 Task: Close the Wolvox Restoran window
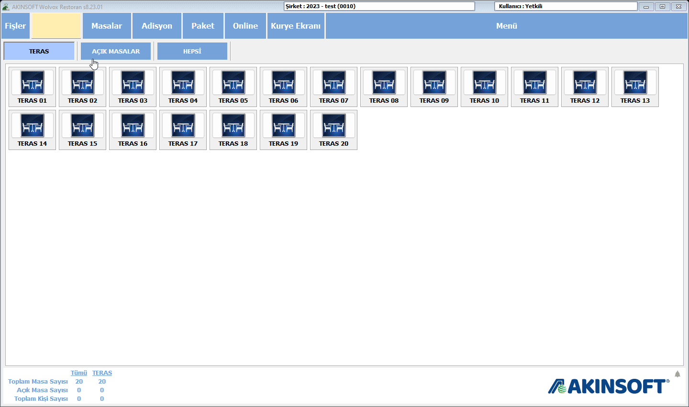(x=679, y=7)
